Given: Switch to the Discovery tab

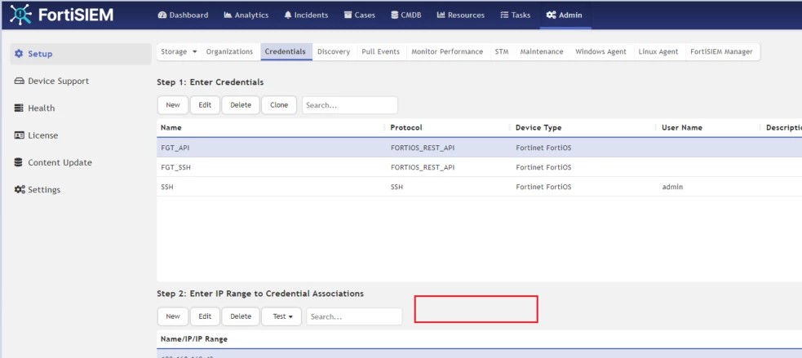Looking at the screenshot, I should pos(334,51).
